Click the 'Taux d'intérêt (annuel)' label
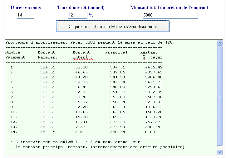226x158 pixels. 81,7
